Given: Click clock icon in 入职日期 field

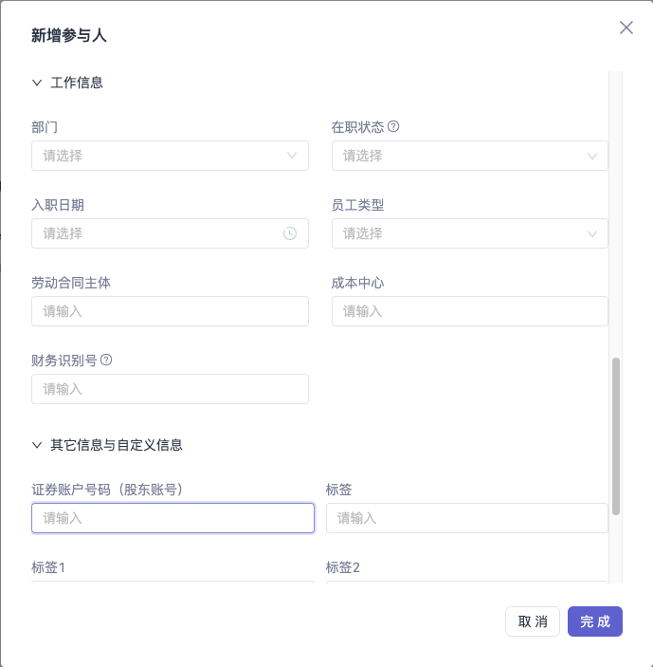Looking at the screenshot, I should point(290,233).
